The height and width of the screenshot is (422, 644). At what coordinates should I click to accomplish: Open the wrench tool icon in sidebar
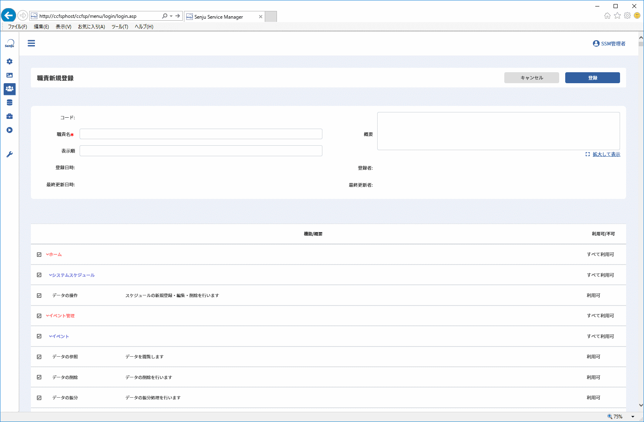pos(9,154)
